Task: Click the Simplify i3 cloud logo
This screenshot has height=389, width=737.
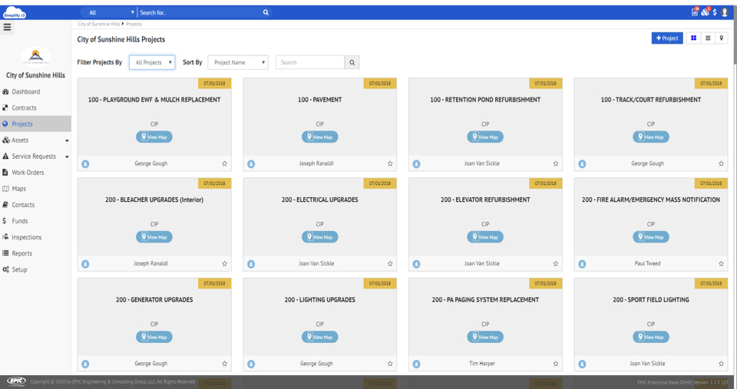Action: [14, 12]
